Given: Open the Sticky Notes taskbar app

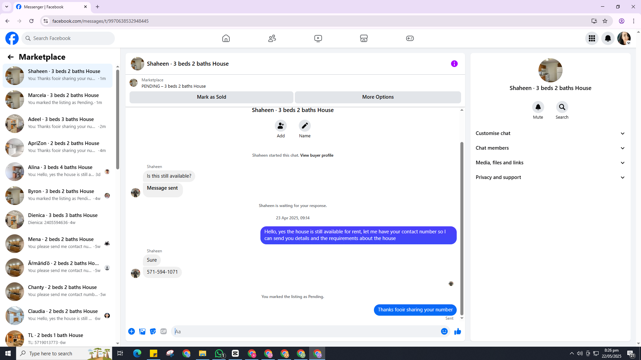Looking at the screenshot, I should (x=154, y=353).
